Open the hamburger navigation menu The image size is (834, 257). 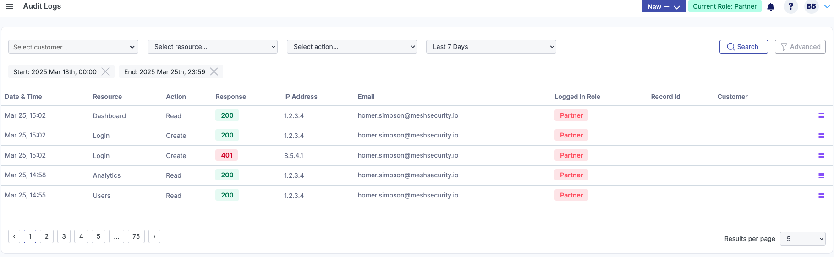[x=10, y=6]
